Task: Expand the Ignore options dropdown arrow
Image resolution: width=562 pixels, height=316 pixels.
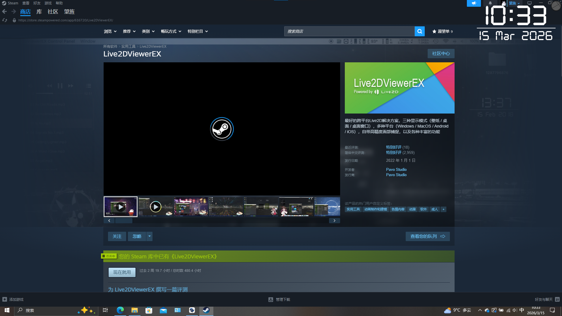Action: [x=149, y=236]
